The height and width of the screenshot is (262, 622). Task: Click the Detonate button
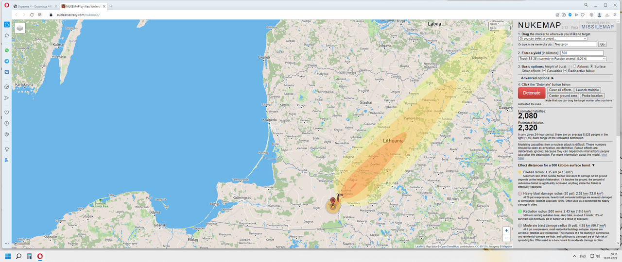point(532,93)
